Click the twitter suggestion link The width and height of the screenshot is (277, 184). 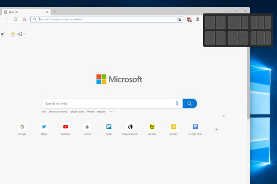coord(90,112)
